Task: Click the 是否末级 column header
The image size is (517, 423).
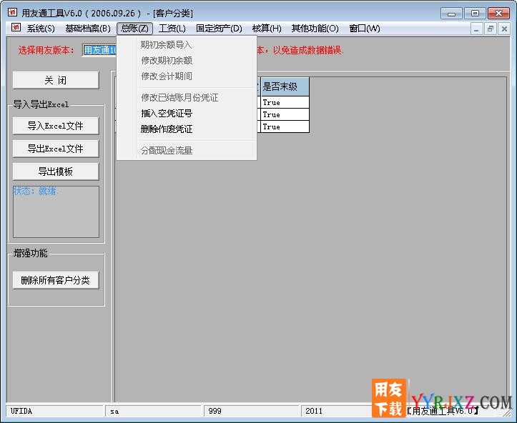Action: [285, 86]
